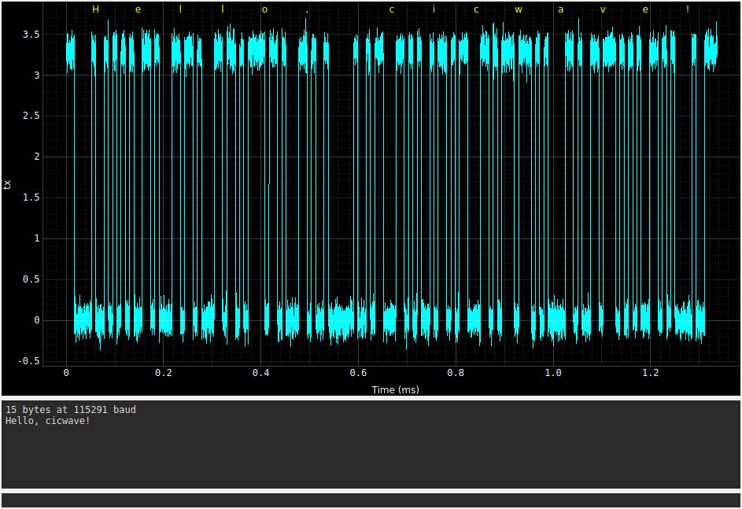Click the -0.5 tick on the tx axis
The height and width of the screenshot is (509, 742).
pyautogui.click(x=29, y=361)
